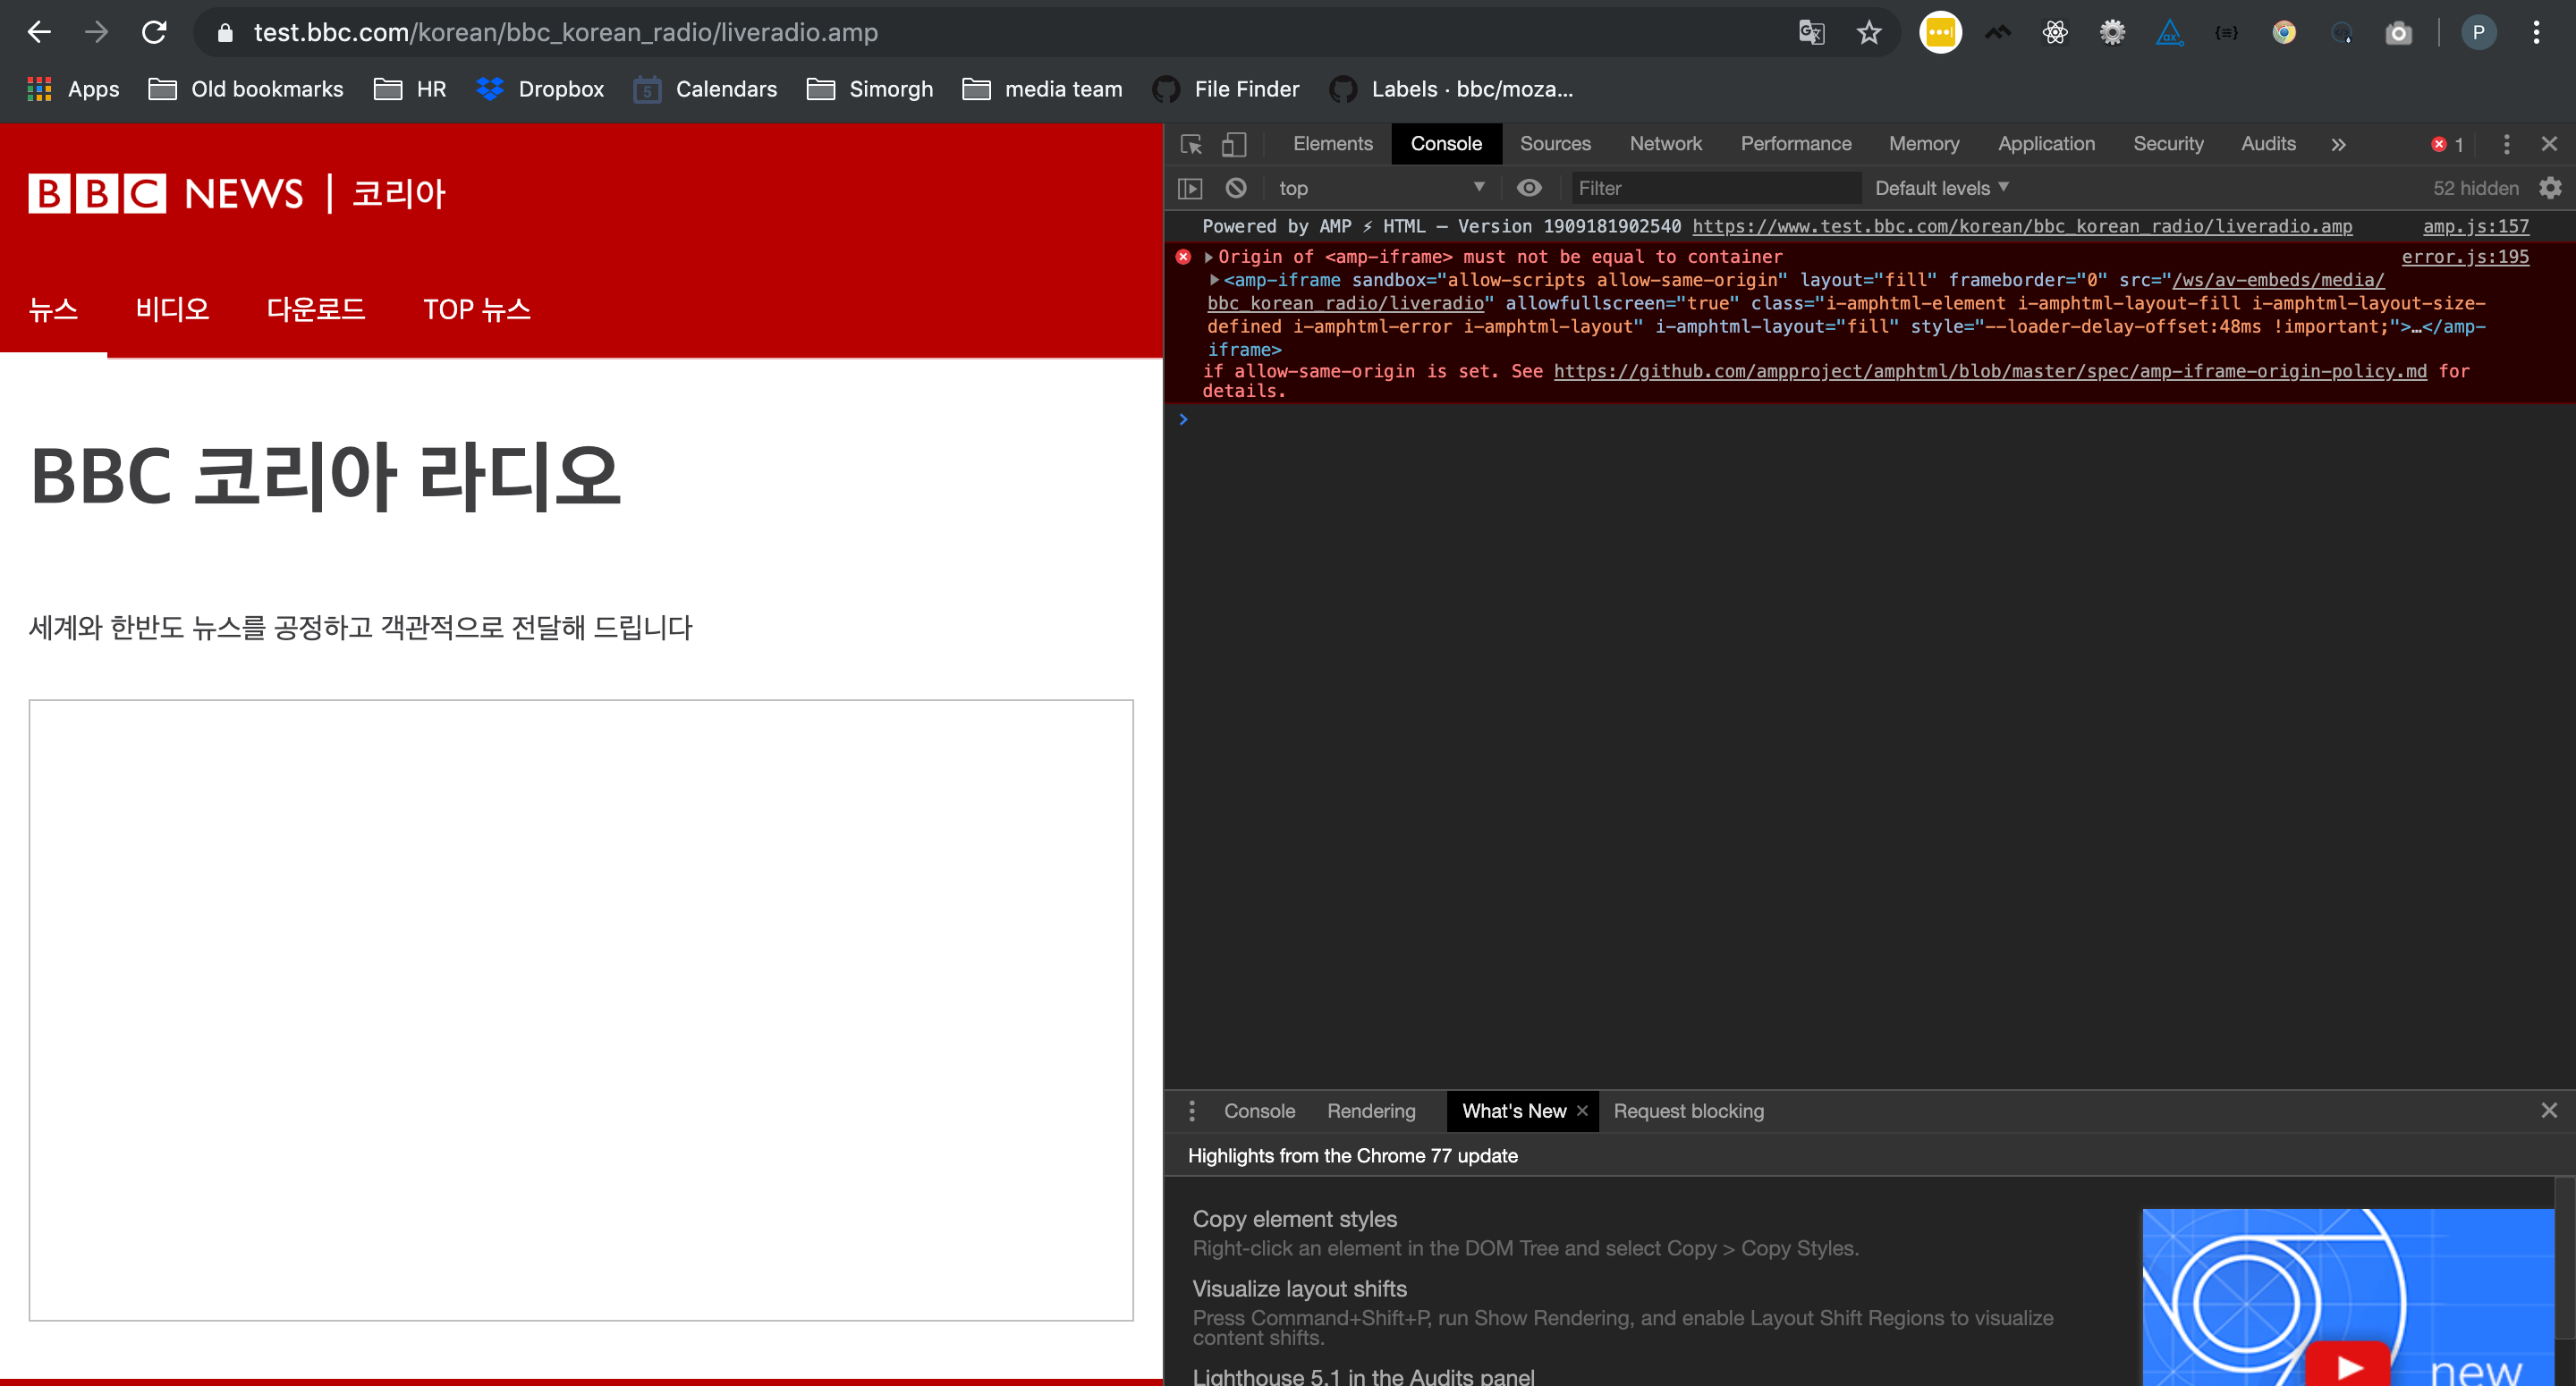Open the error.js:195 source link
The image size is (2576, 1386).
click(2465, 257)
